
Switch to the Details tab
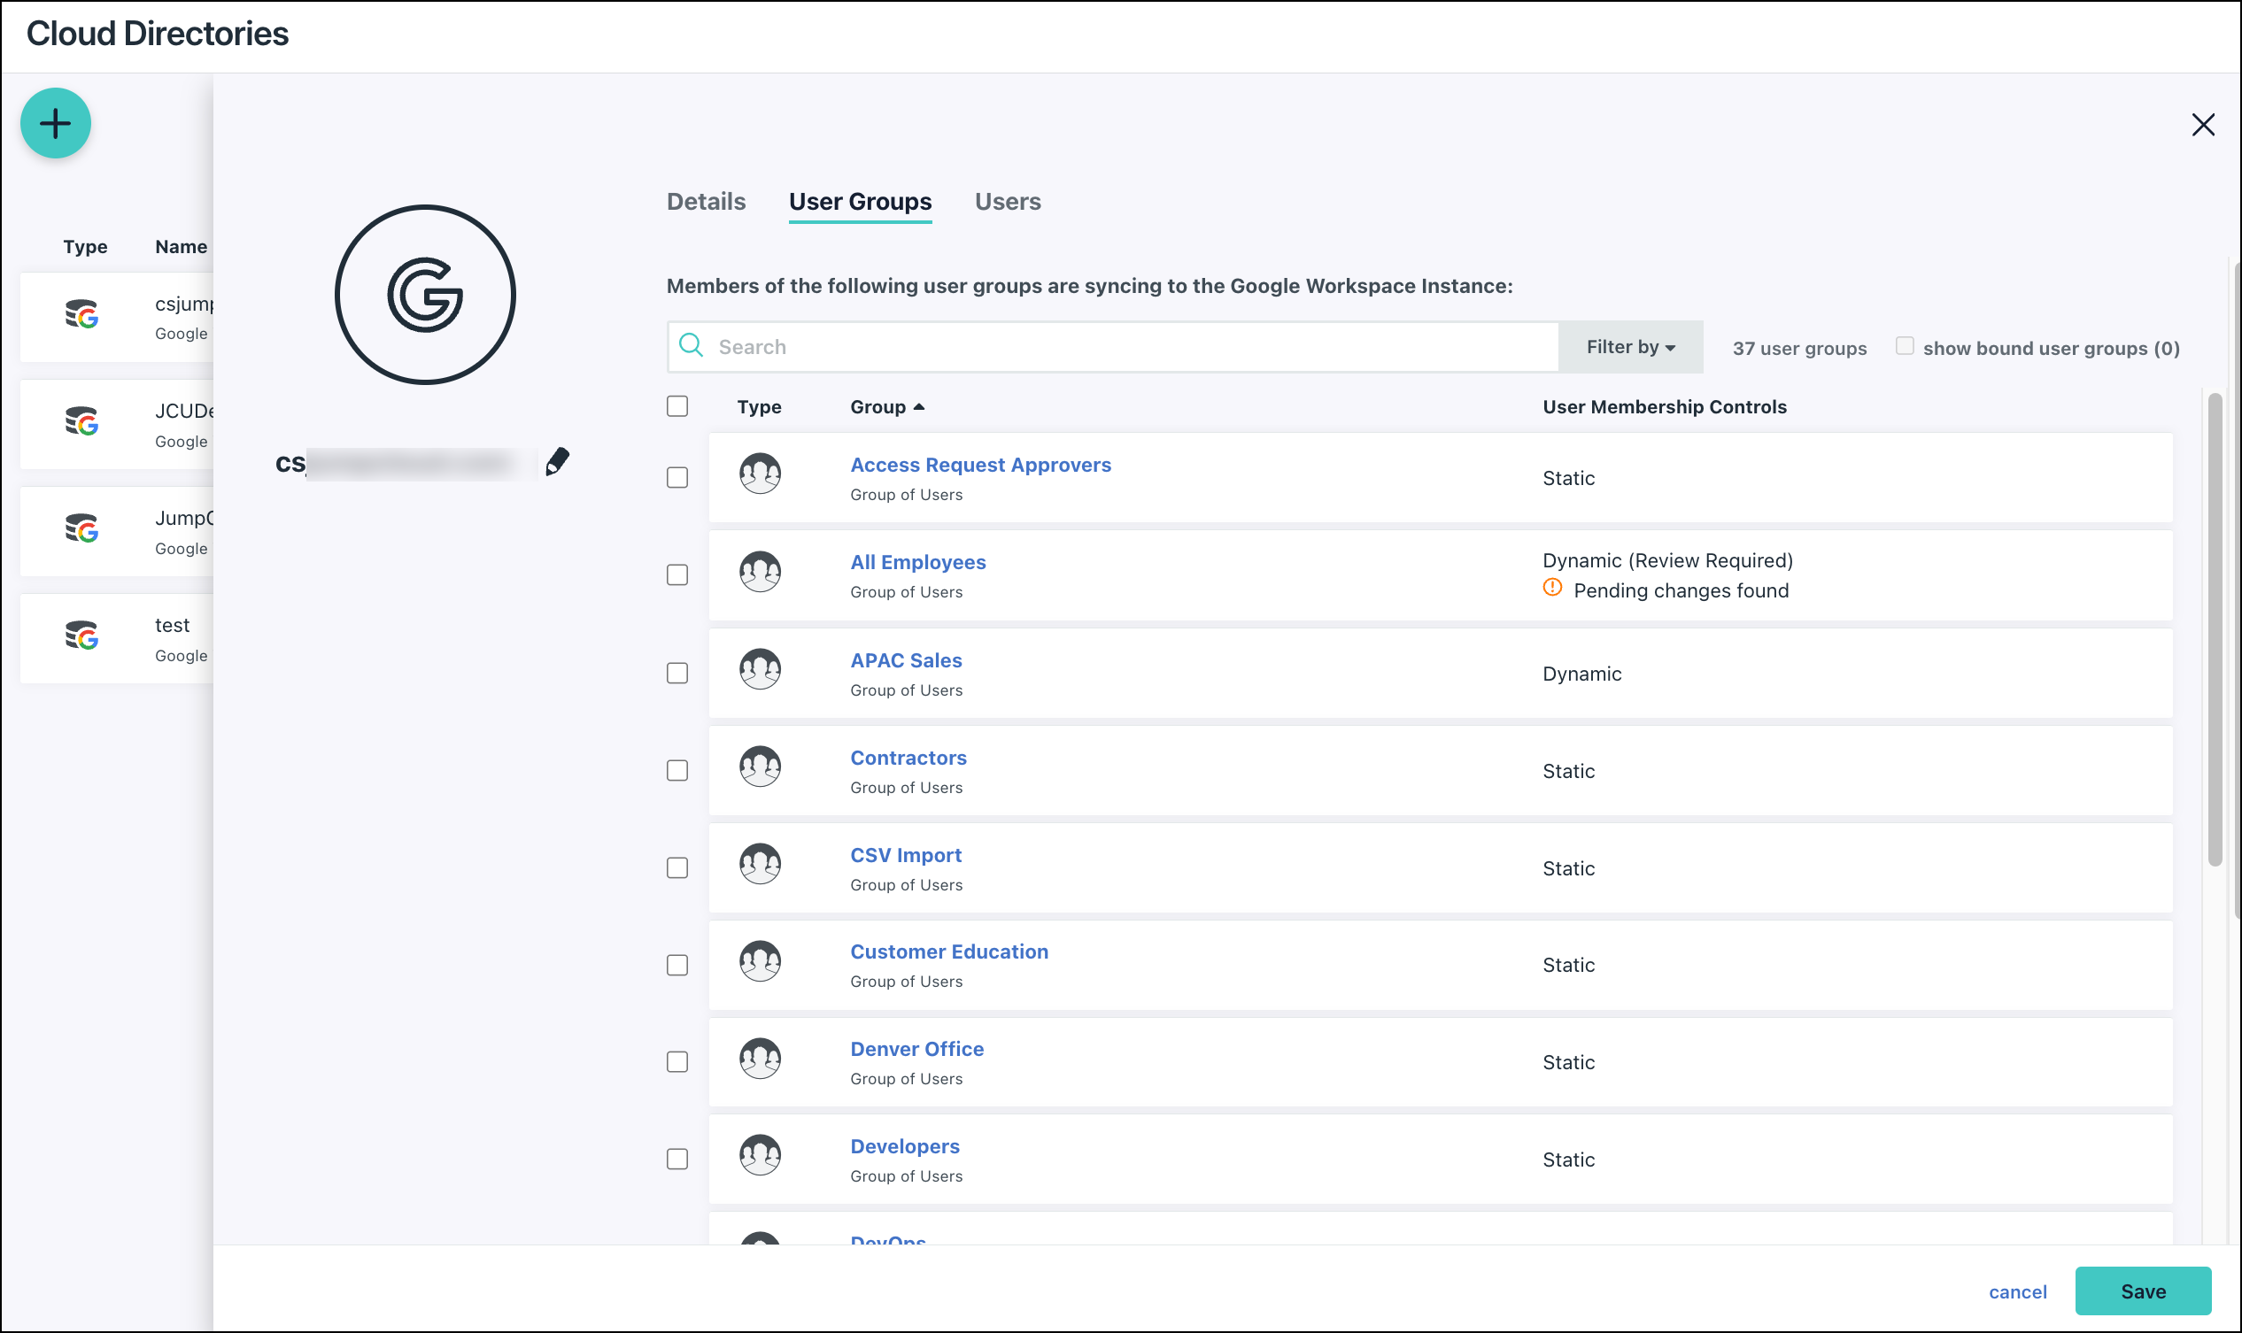coord(706,201)
